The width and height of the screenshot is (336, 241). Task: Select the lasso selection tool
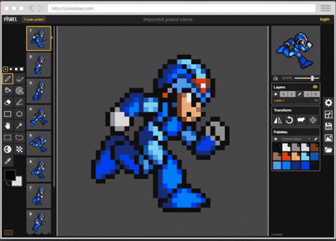click(x=20, y=137)
